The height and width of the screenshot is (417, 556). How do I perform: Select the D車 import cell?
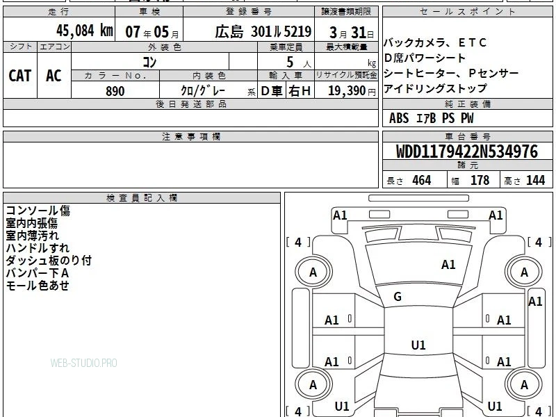point(271,91)
